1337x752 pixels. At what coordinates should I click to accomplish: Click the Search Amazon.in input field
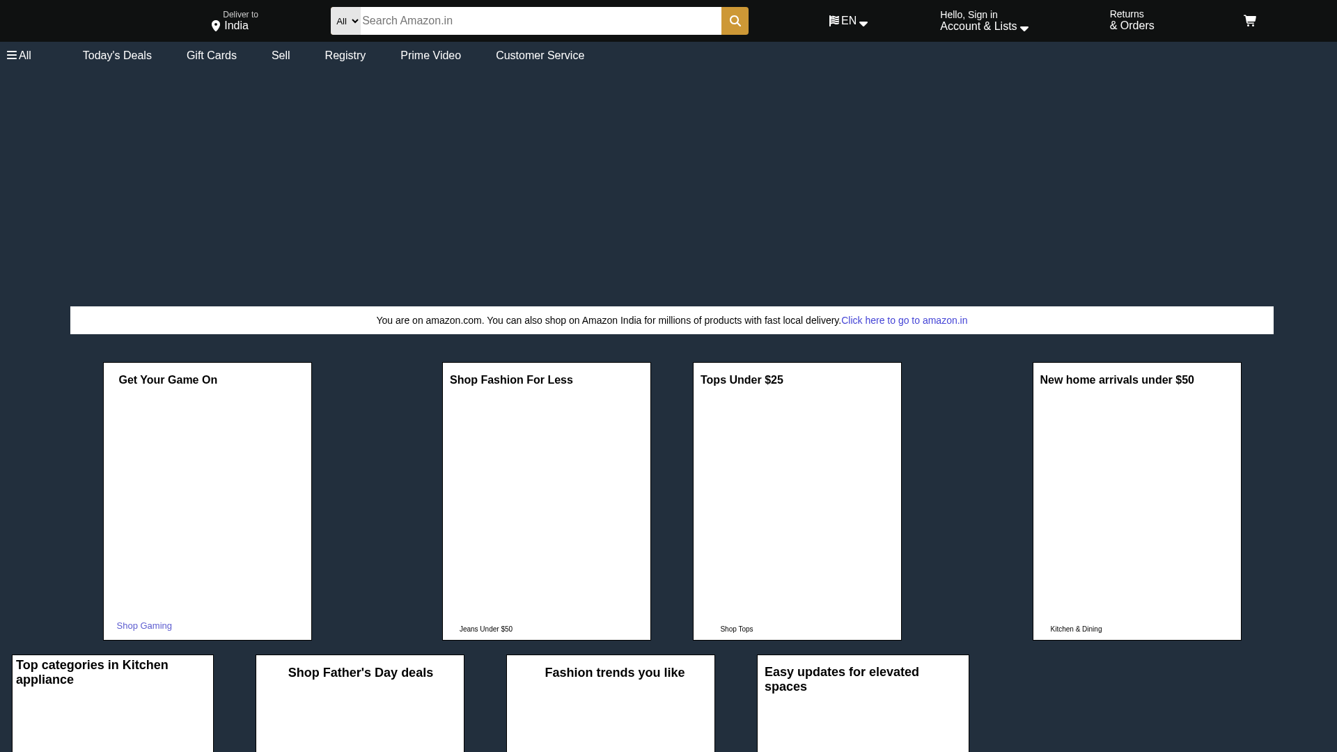[541, 21]
